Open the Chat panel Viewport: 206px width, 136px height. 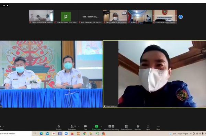85,127
